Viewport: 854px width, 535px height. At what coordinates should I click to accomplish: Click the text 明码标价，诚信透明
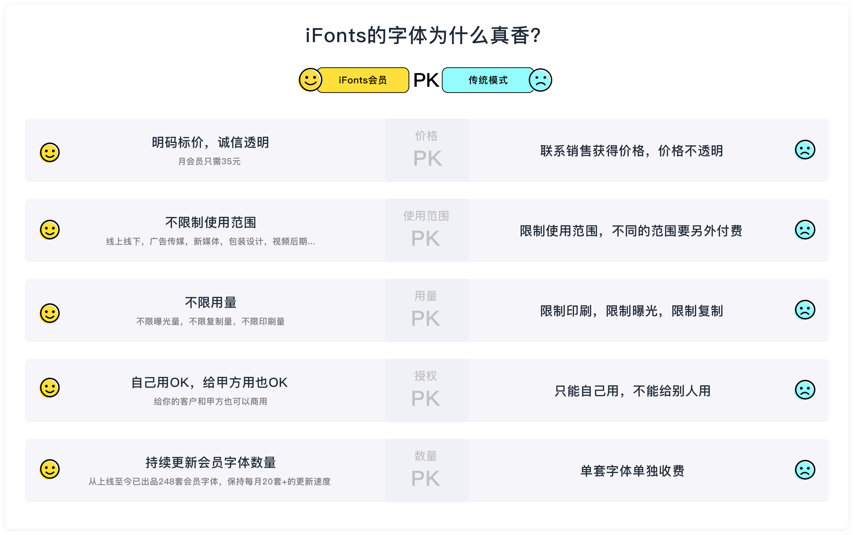coord(210,143)
